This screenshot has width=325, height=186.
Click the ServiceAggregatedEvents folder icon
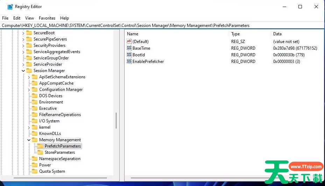[29, 52]
